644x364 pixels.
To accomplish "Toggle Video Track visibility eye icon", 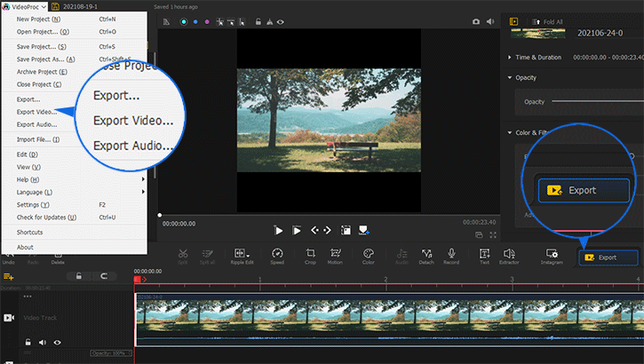I will coord(58,342).
